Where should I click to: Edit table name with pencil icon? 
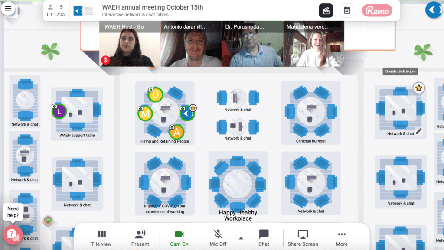[419, 131]
